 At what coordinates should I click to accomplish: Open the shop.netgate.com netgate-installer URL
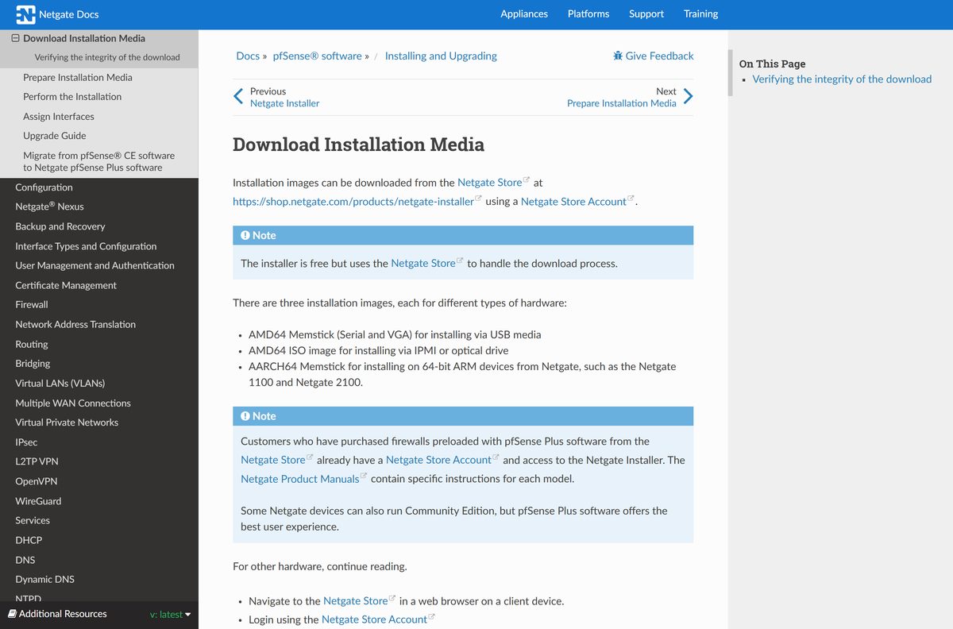click(353, 202)
